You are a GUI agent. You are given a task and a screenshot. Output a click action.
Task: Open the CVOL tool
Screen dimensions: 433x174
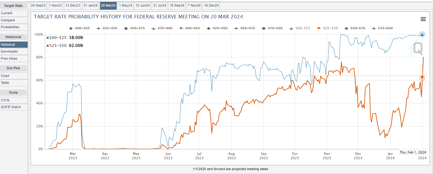5,100
